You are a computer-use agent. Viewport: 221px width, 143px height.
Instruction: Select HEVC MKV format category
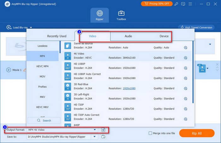click(42, 107)
